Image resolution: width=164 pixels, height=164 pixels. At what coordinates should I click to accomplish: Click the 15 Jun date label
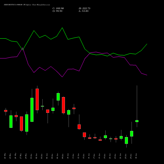tap(84, 156)
